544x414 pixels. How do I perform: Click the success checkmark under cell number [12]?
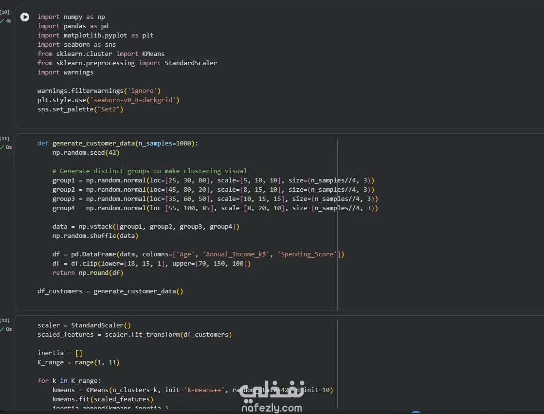coord(2,329)
